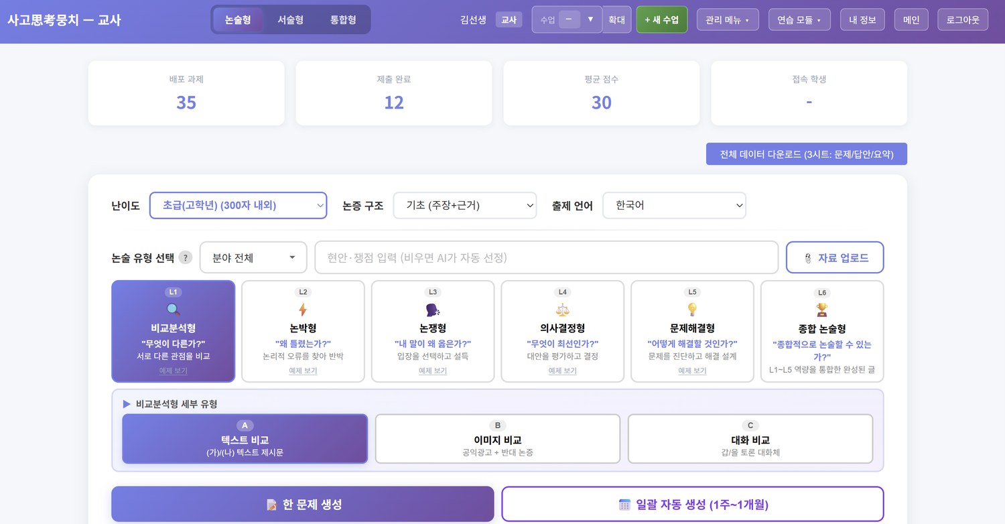Select the L2 논박형 essay type card

(303, 331)
